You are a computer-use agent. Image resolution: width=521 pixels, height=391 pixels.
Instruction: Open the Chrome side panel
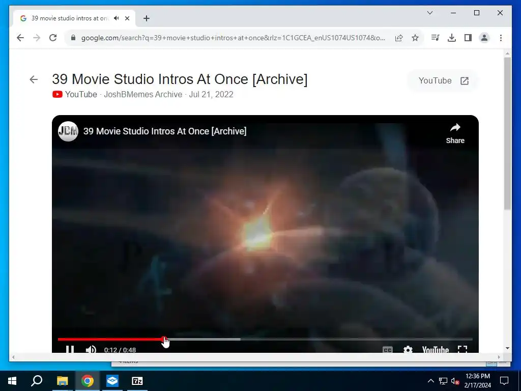[x=468, y=38]
